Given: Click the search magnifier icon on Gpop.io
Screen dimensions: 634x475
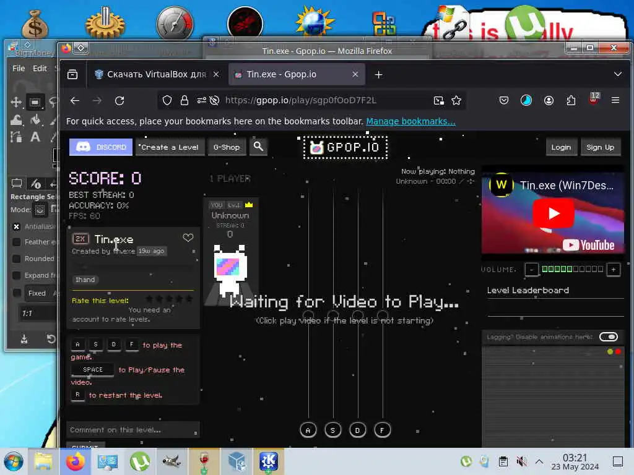Looking at the screenshot, I should 258,147.
